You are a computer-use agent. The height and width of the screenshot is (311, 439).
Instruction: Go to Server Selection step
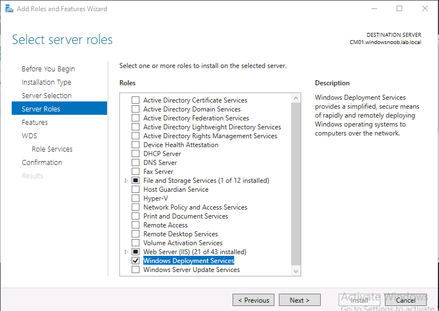47,96
